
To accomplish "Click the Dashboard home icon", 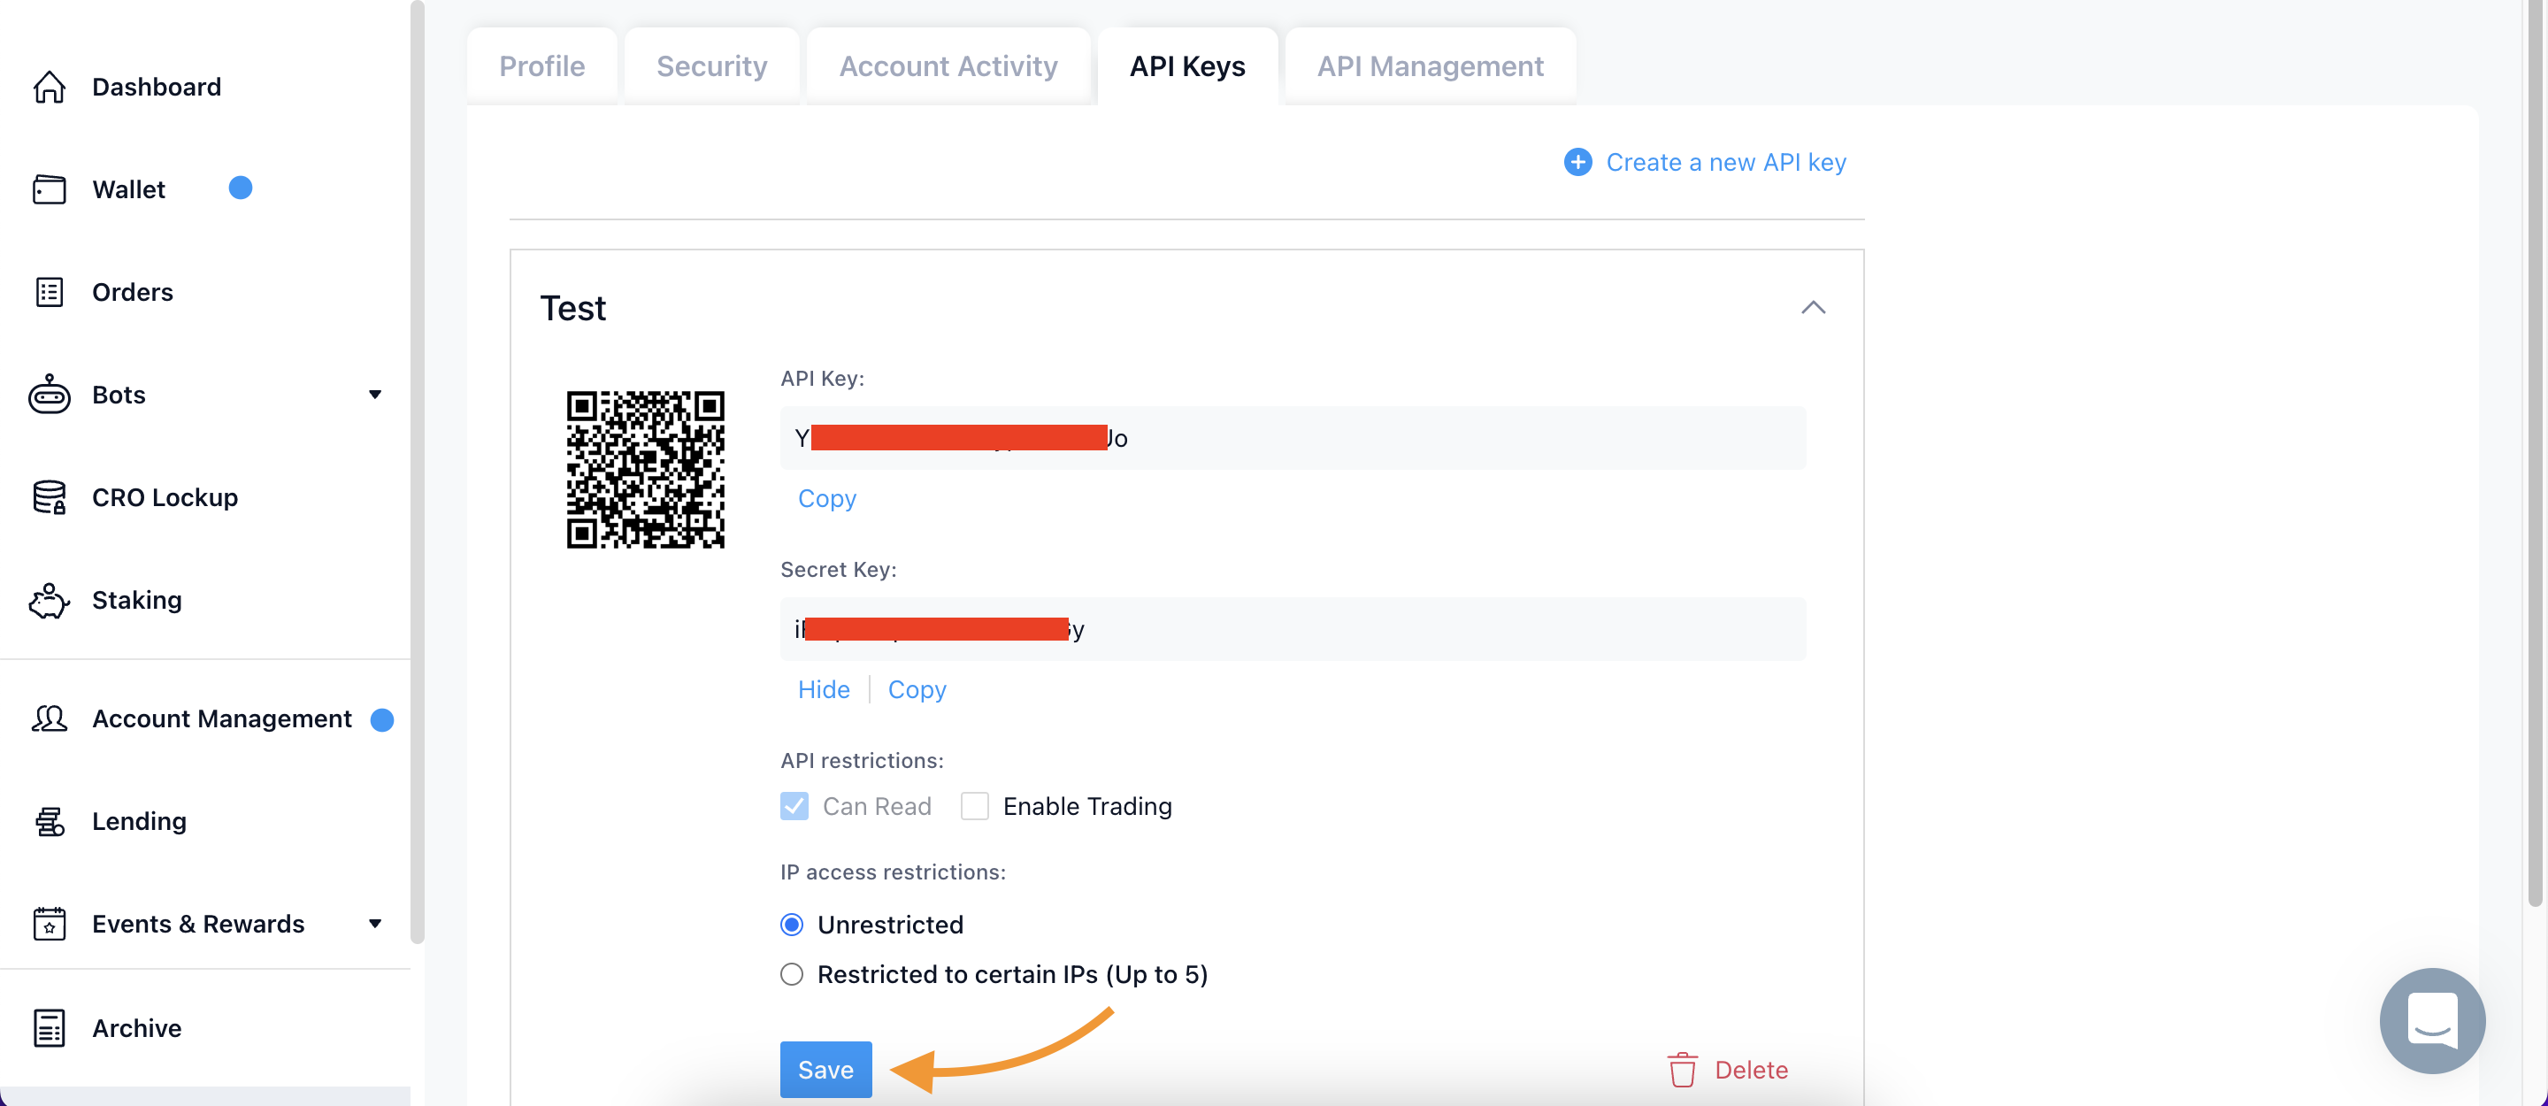I will pyautogui.click(x=49, y=87).
